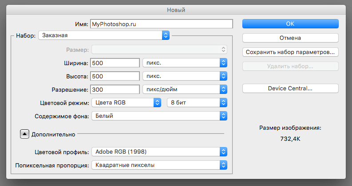Image resolution: width=352 pixels, height=186 pixels.
Task: Open the Набор preset dropdown
Action: point(104,35)
